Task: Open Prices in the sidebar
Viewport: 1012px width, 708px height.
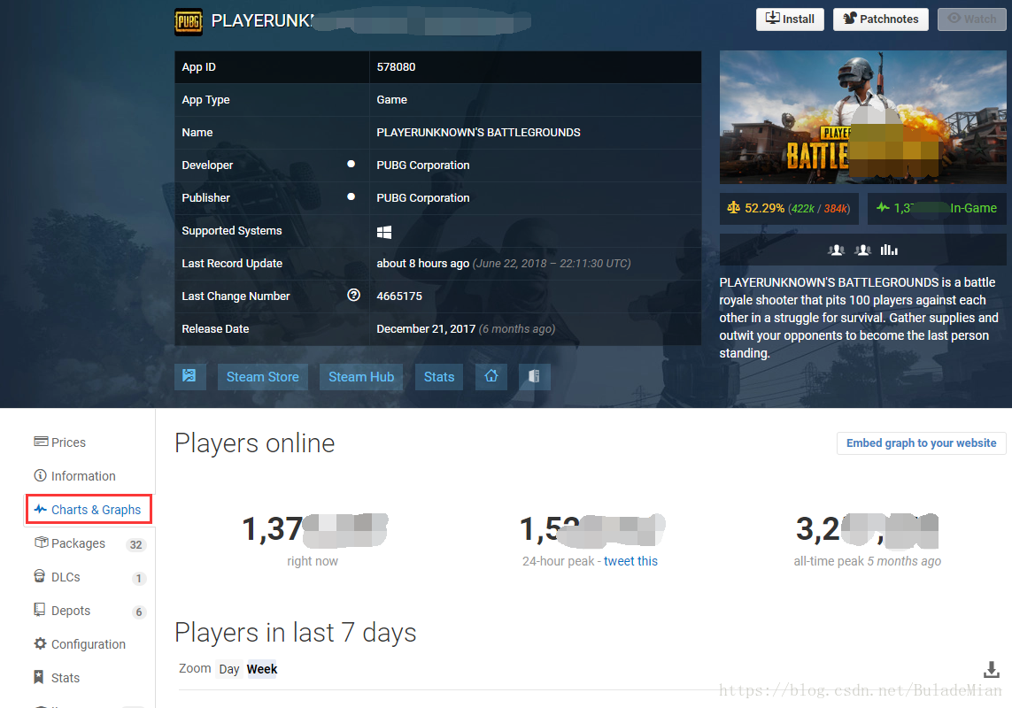Action: (60, 442)
